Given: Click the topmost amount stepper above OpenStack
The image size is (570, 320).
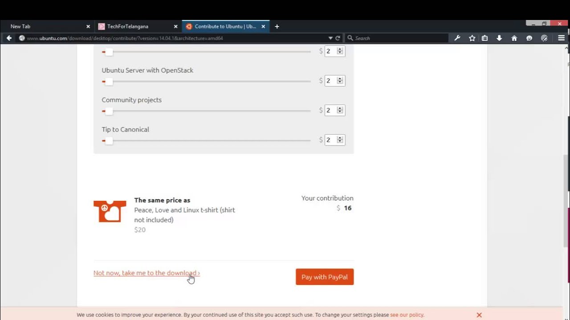Looking at the screenshot, I should pyautogui.click(x=340, y=51).
